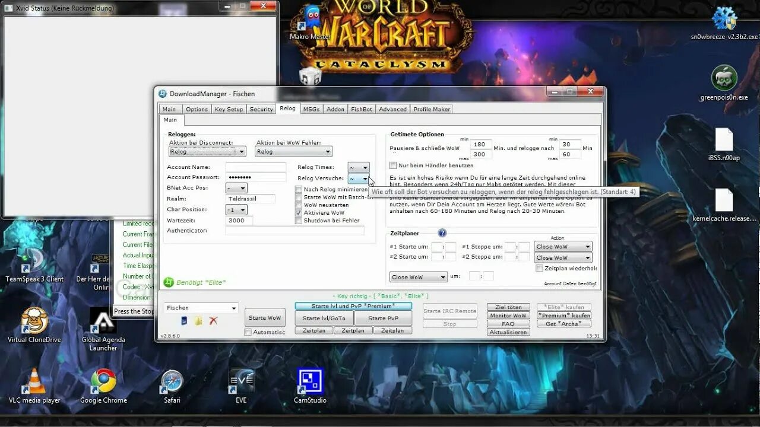The height and width of the screenshot is (427, 760).
Task: Open Aktion bei Disconnect dropdown
Action: point(207,151)
